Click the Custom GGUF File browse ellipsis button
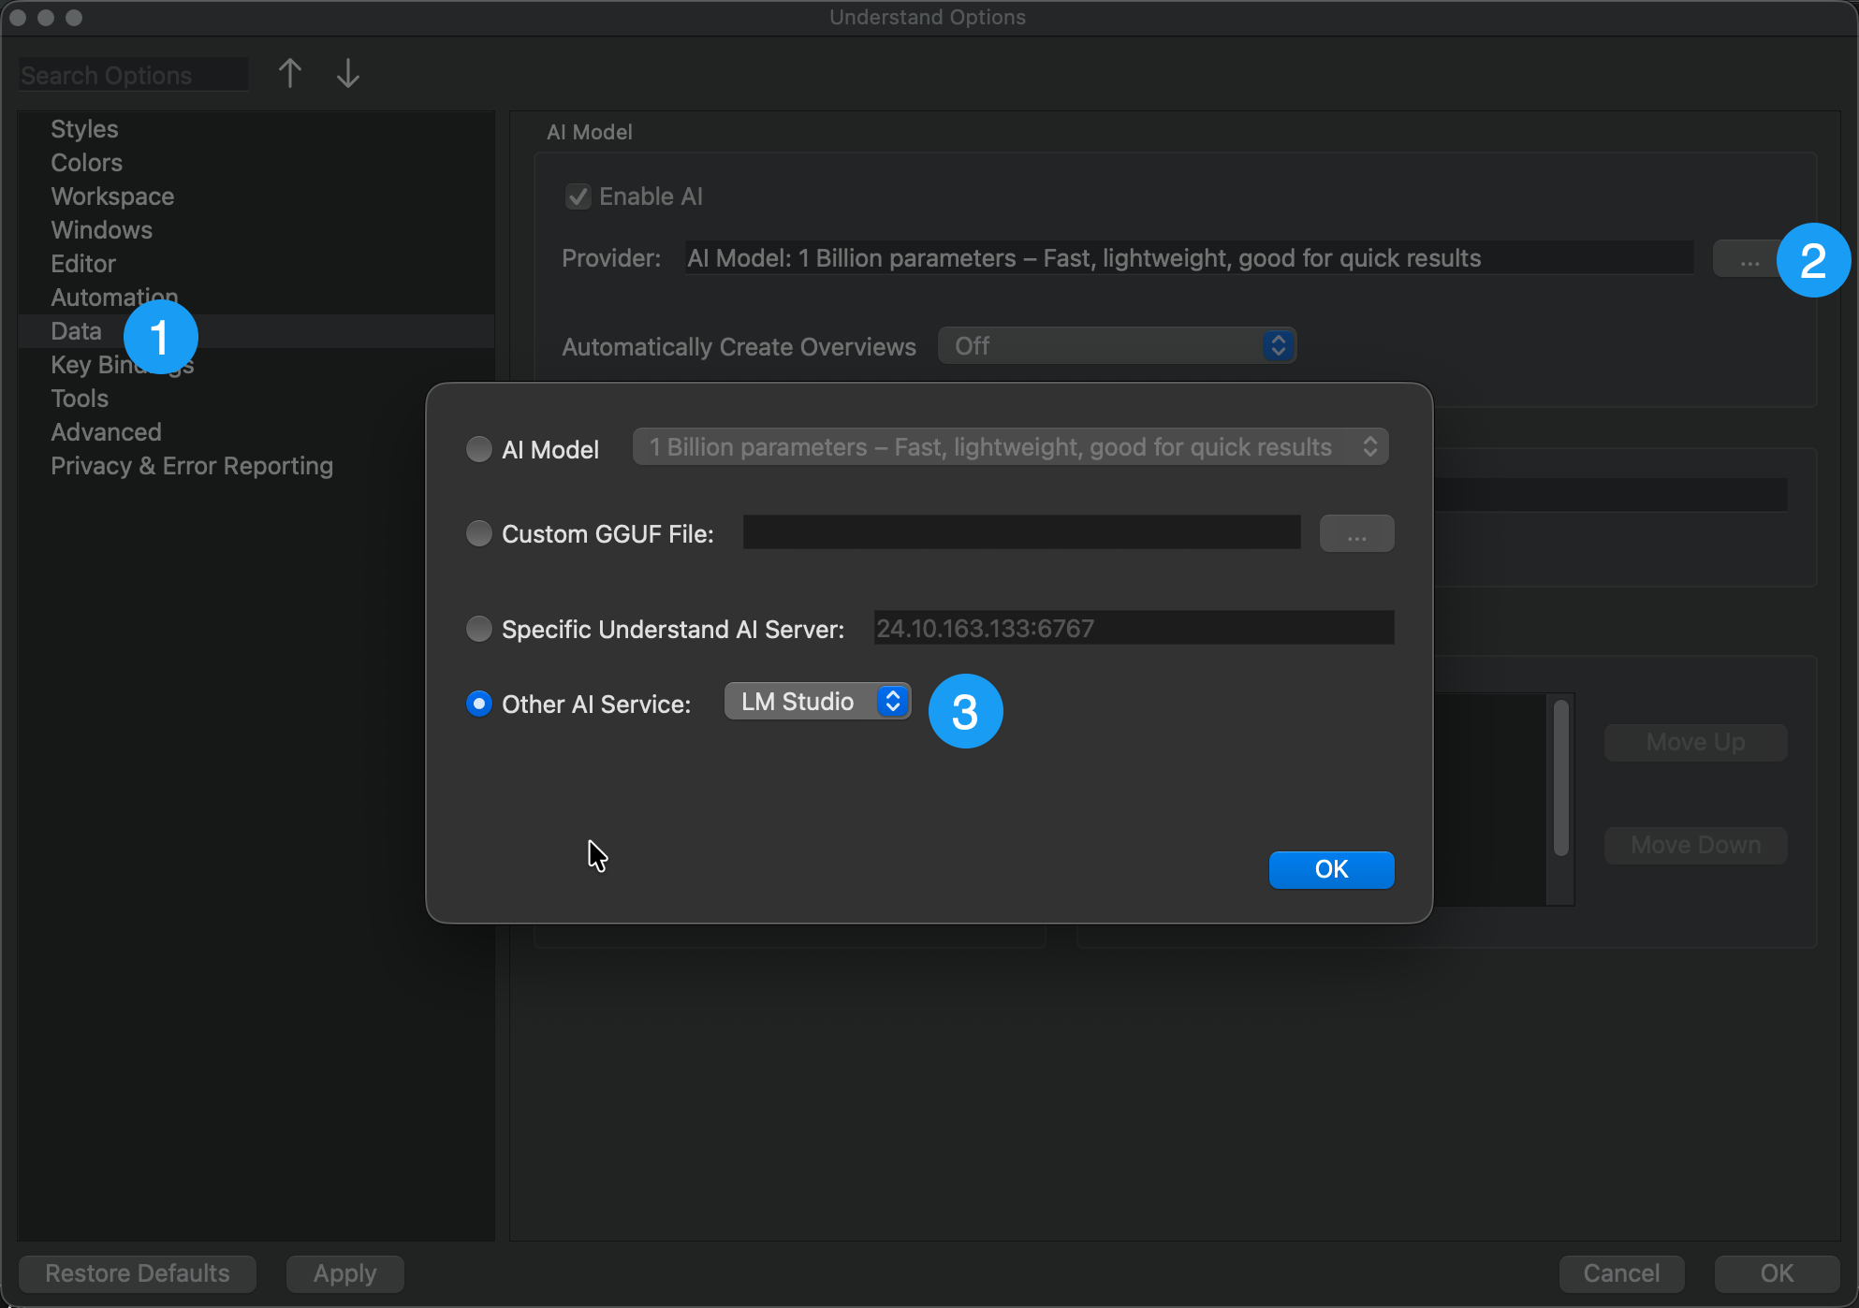This screenshot has width=1859, height=1308. 1356,534
